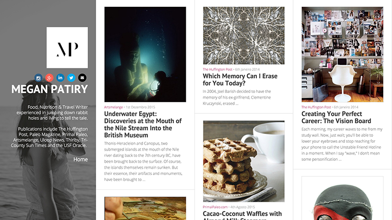This screenshot has height=220, width=392.
Task: Open the Instagram profile icon
Action: pos(38,78)
